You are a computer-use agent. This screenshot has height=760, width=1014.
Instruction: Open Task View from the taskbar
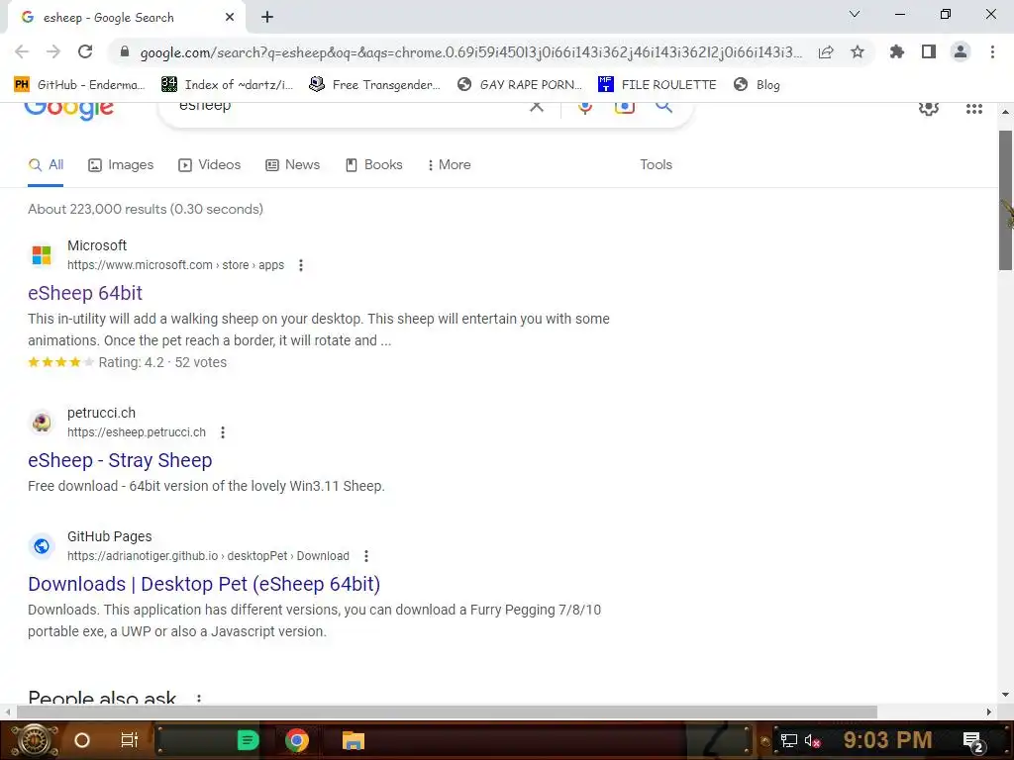(x=130, y=740)
